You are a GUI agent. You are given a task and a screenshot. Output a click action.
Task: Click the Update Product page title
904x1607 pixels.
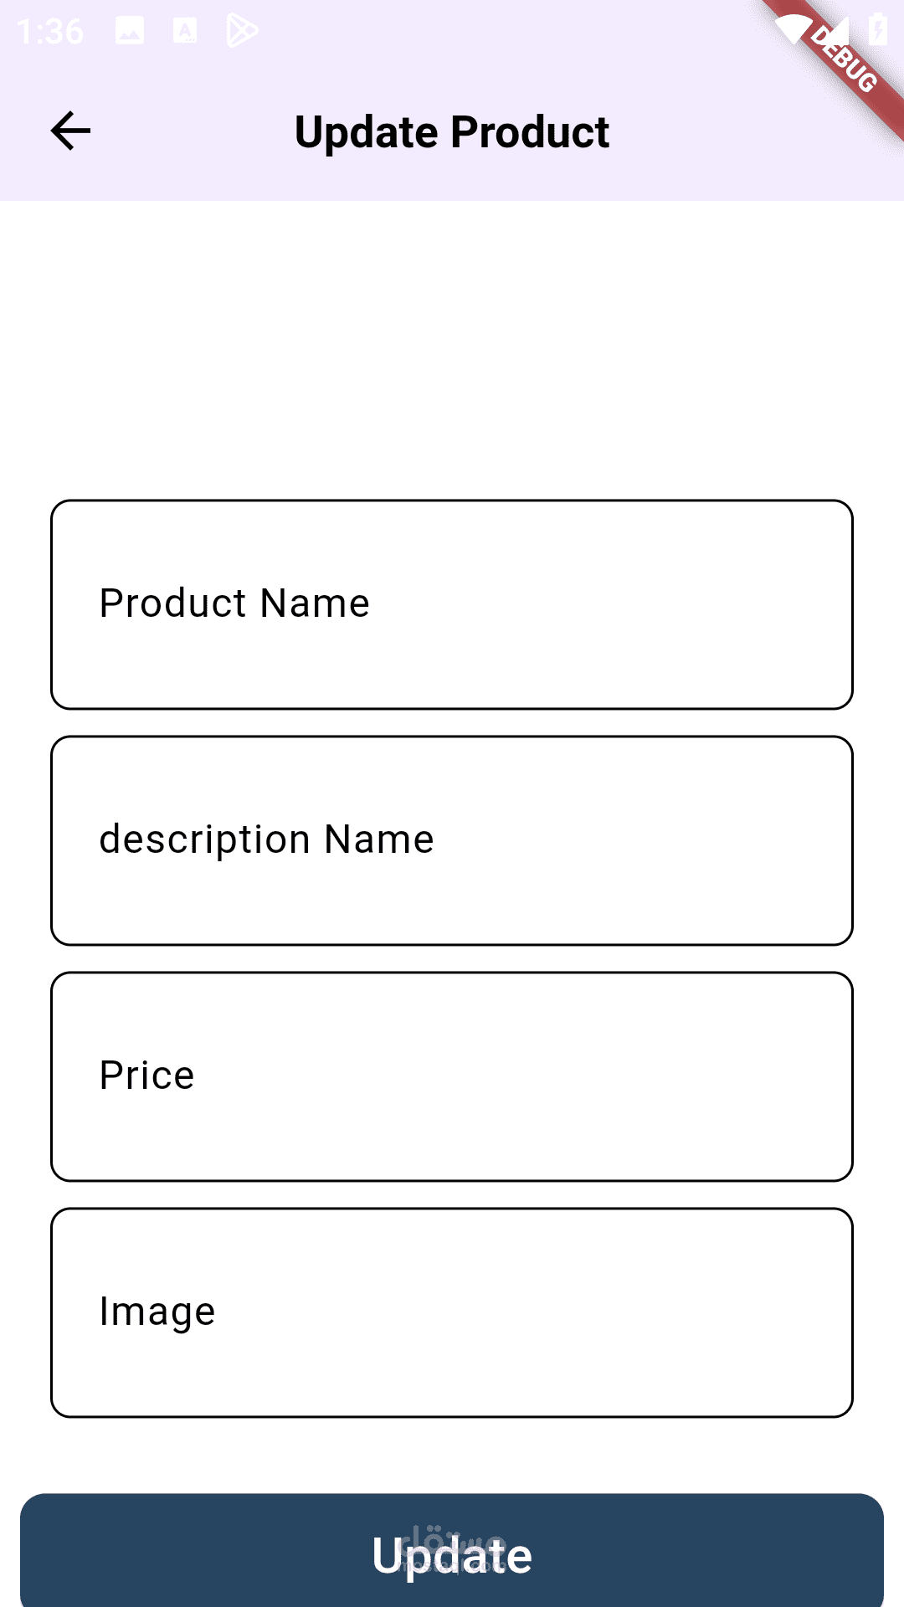coord(452,132)
